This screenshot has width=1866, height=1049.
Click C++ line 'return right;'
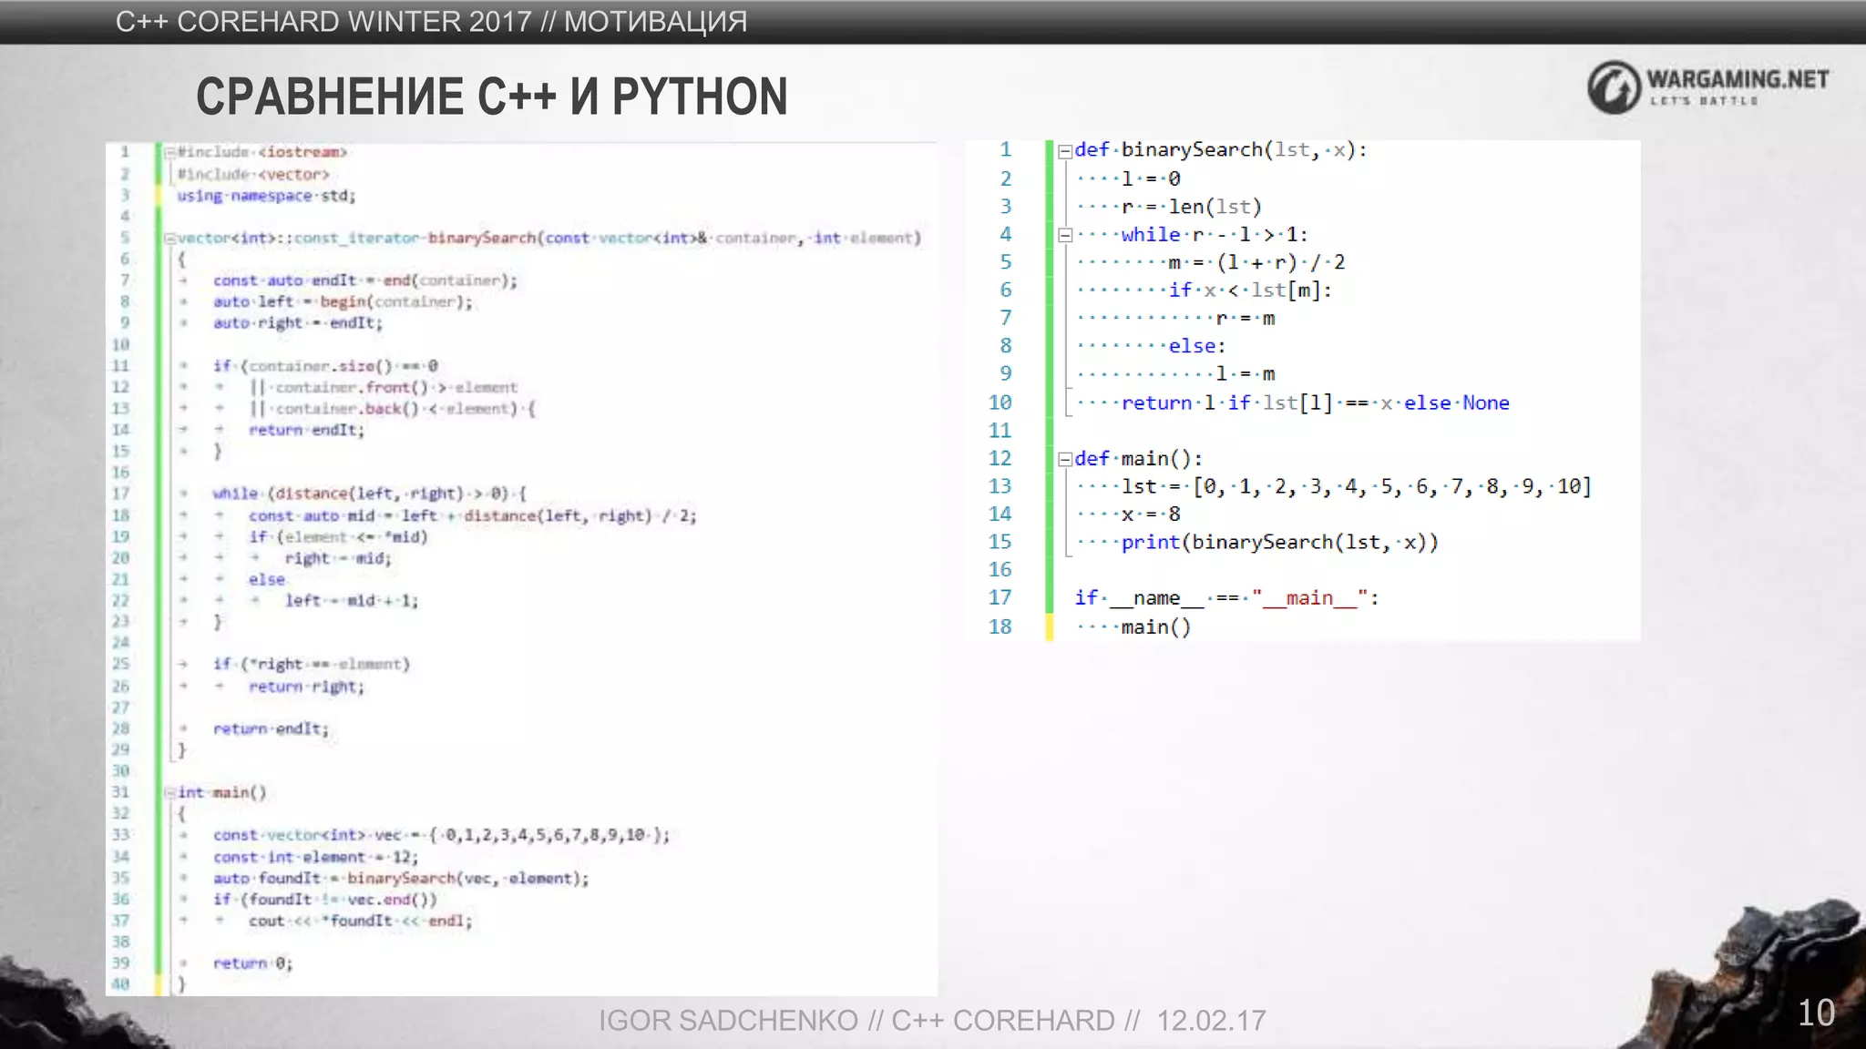[x=306, y=687]
